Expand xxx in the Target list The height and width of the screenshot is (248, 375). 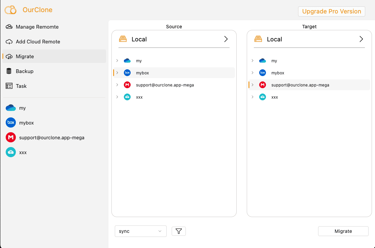(252, 97)
